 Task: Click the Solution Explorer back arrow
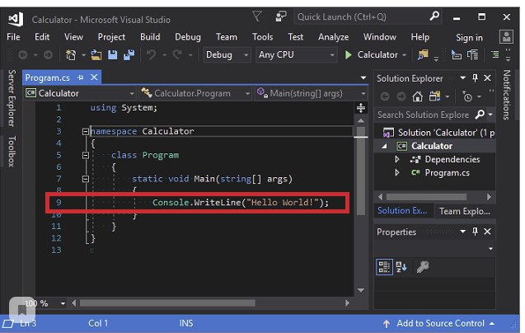pyautogui.click(x=385, y=96)
